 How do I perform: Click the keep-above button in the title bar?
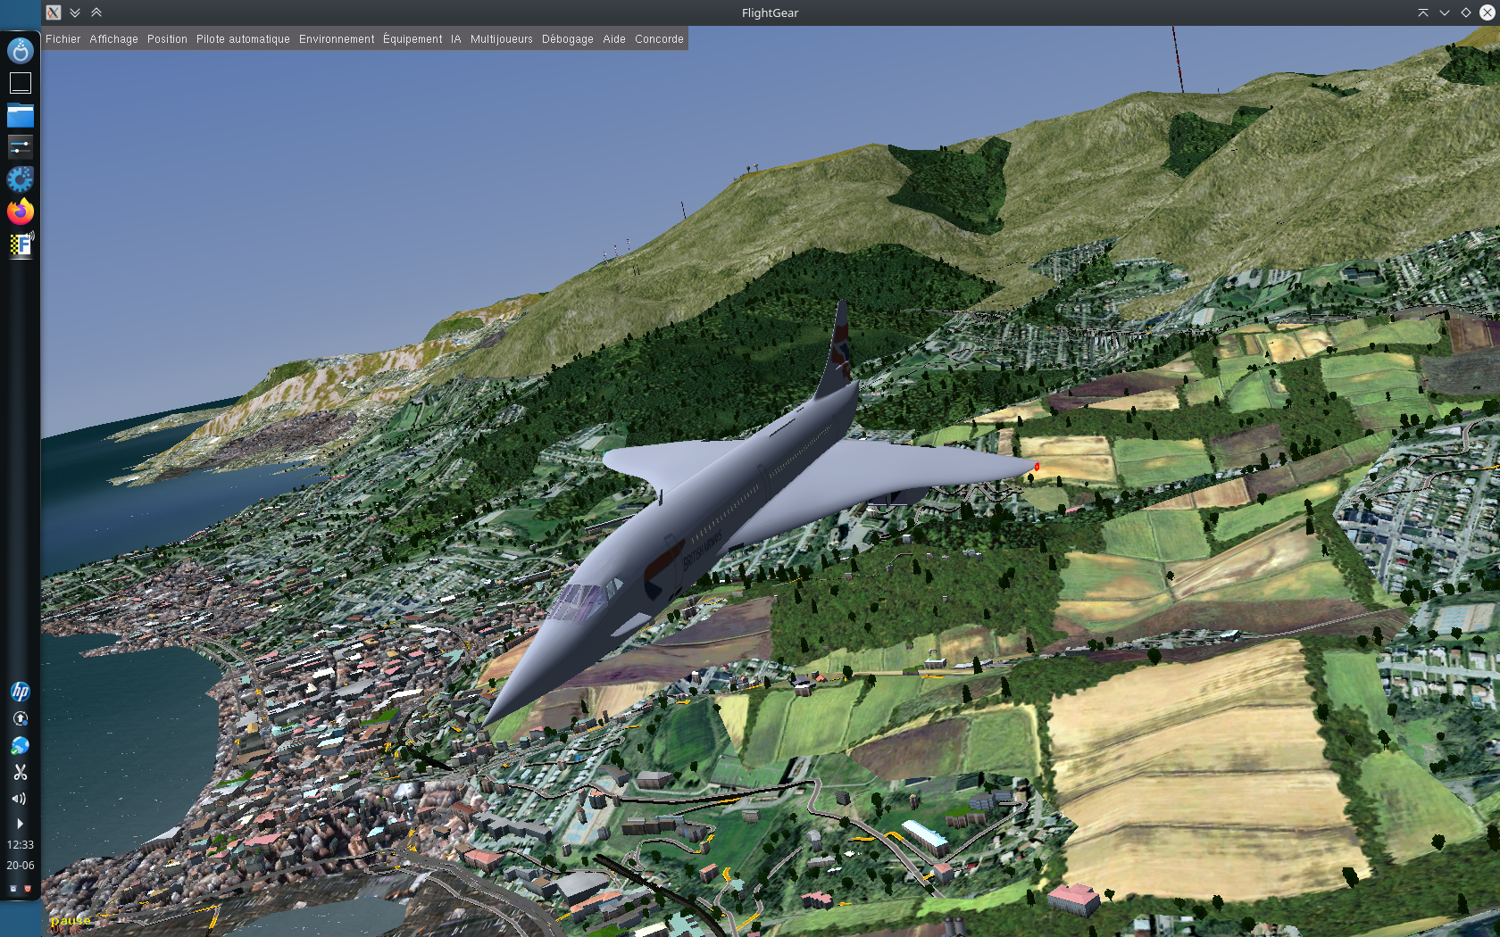pos(1423,12)
